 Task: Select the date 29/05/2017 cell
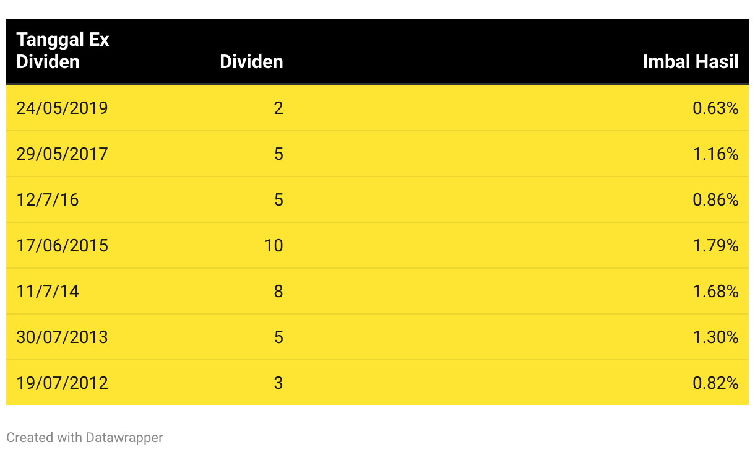click(x=62, y=154)
